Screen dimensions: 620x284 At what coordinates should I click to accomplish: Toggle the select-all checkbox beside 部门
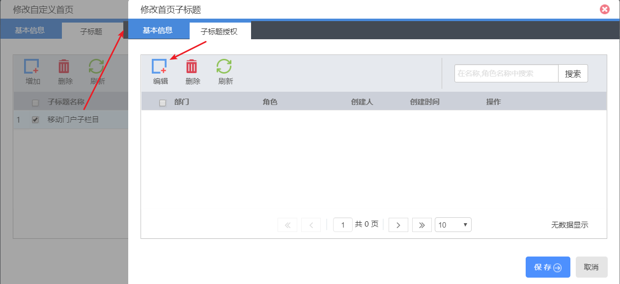163,103
